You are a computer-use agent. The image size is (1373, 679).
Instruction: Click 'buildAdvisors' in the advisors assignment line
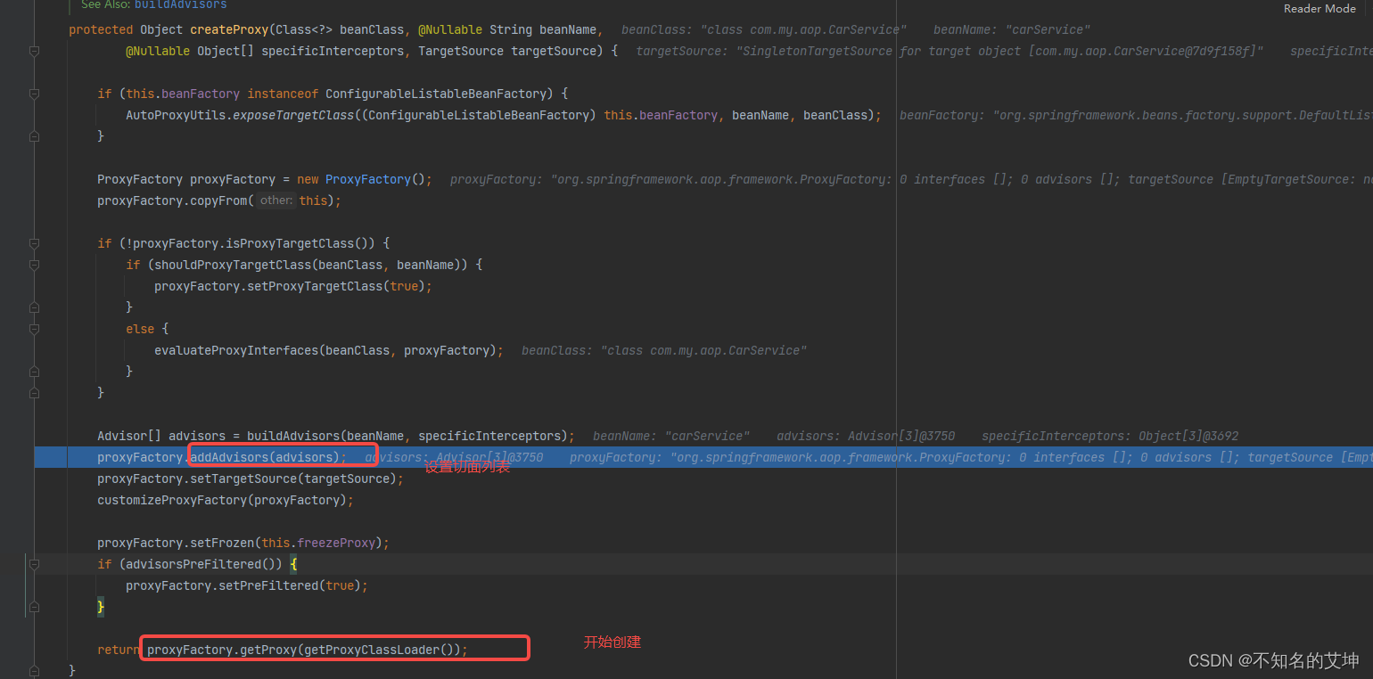pos(293,436)
